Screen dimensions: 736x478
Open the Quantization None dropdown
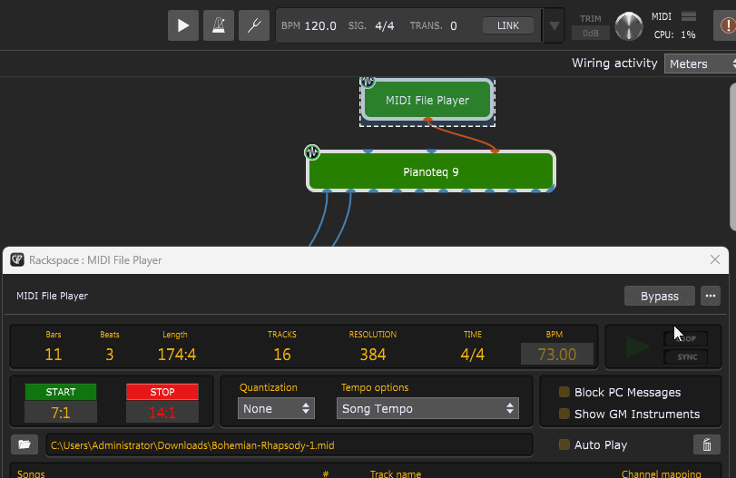[276, 408]
